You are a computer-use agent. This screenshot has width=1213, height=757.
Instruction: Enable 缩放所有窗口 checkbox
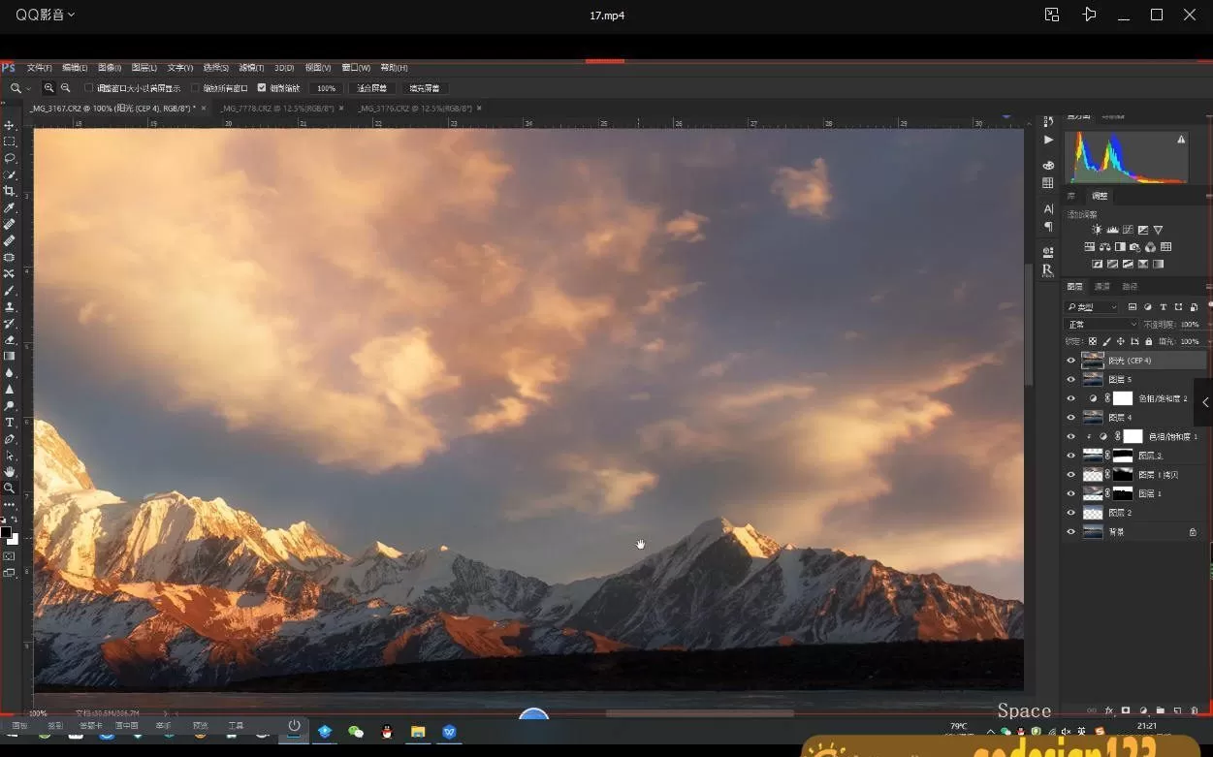pos(196,88)
